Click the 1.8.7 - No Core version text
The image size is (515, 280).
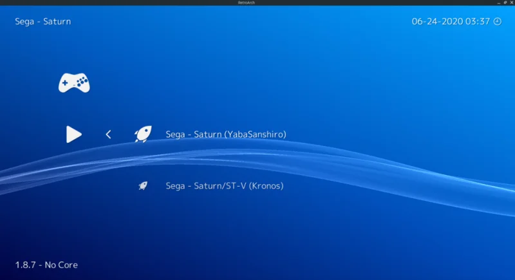46,265
